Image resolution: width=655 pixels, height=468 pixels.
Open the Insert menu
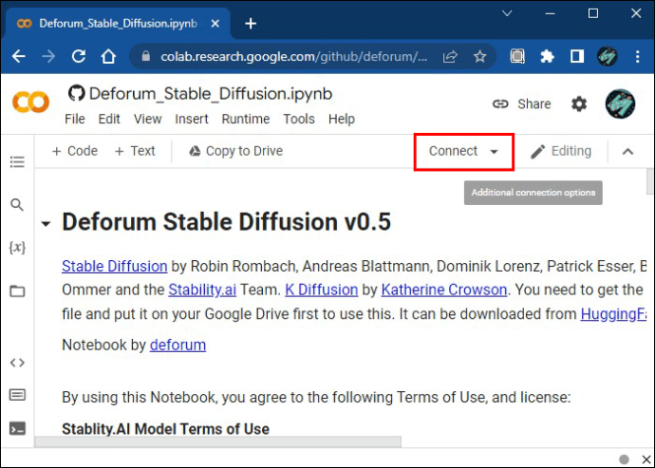point(192,119)
